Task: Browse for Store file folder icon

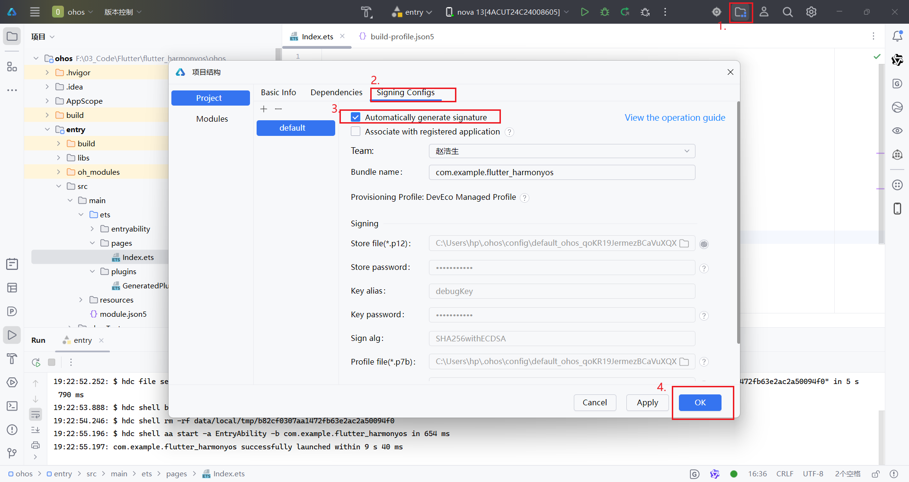Action: tap(684, 243)
